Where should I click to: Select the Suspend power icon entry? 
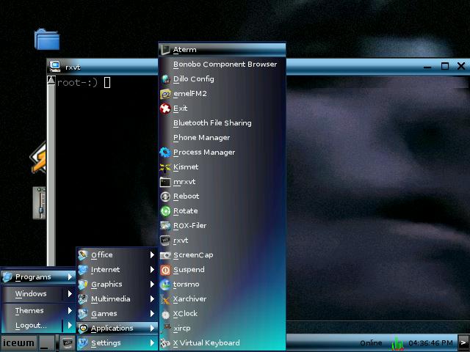[165, 270]
